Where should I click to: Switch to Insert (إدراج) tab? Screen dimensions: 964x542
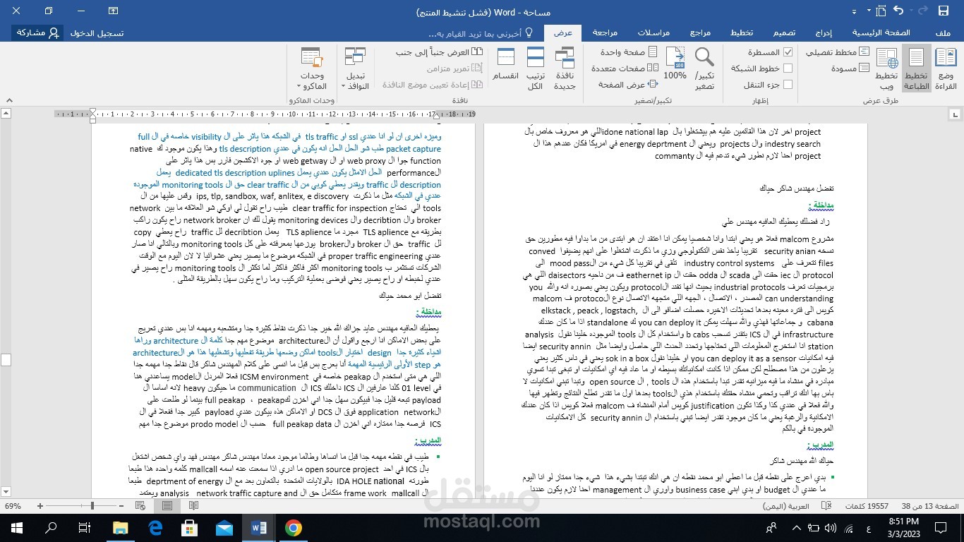pos(824,33)
